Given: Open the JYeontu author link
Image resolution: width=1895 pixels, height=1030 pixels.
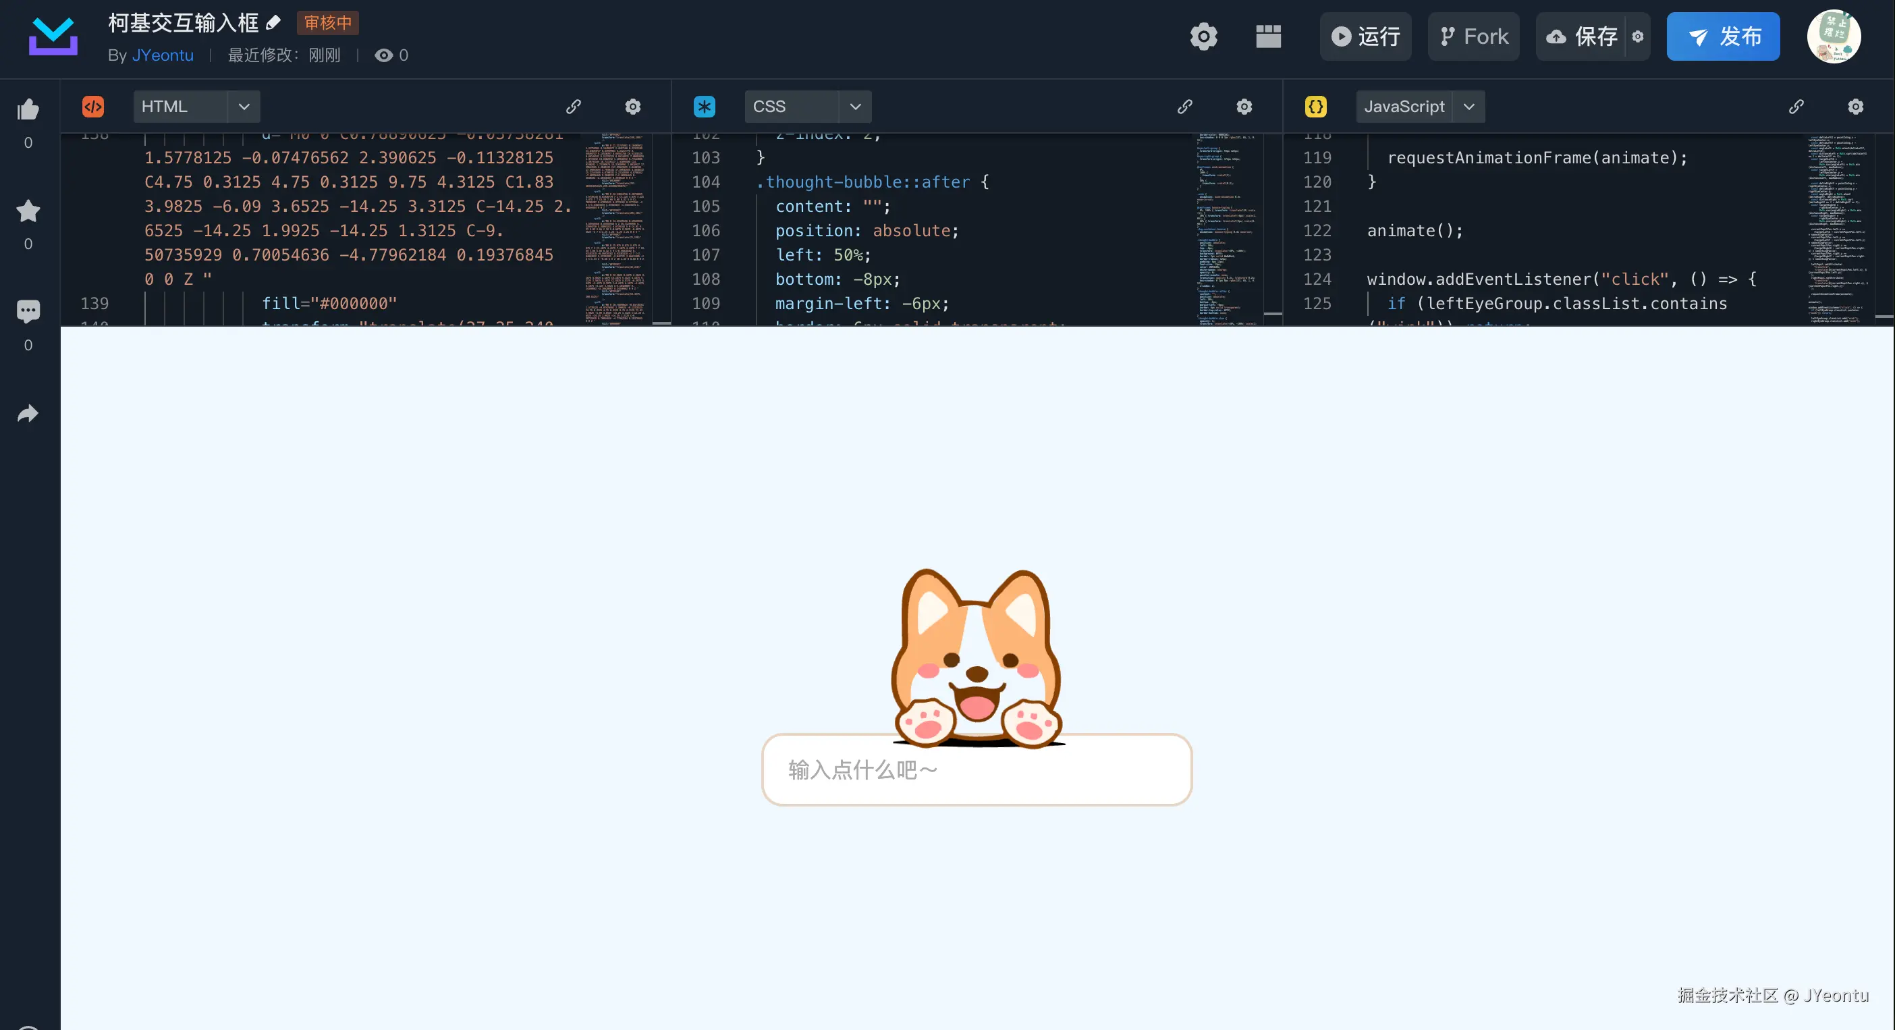Looking at the screenshot, I should 163,55.
